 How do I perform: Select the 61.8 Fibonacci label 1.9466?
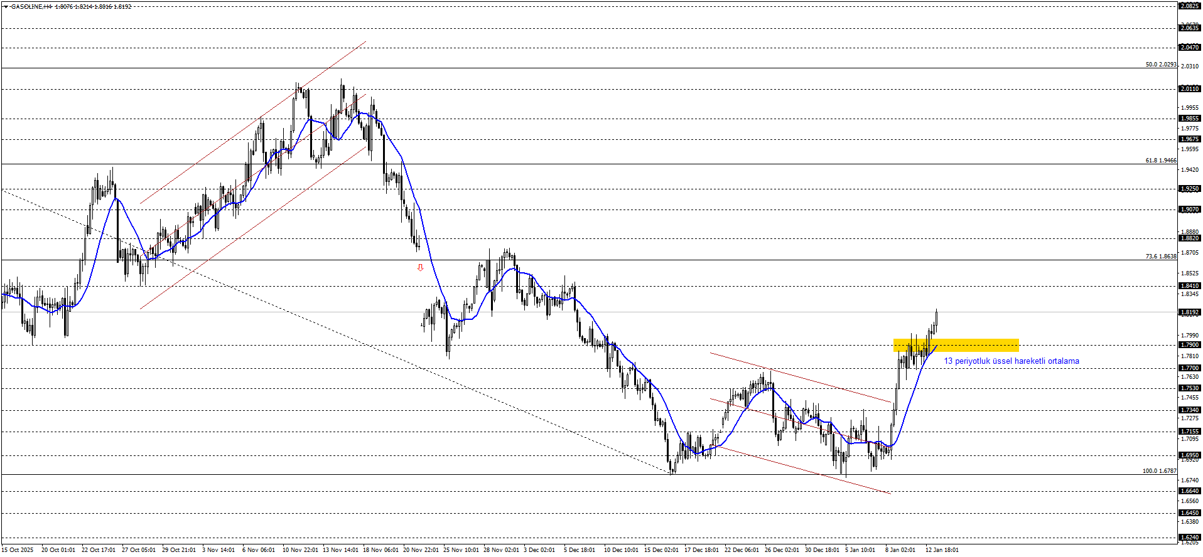(x=1160, y=161)
